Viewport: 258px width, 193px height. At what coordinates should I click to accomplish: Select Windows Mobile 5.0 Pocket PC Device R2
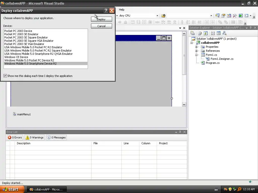click(x=46, y=60)
